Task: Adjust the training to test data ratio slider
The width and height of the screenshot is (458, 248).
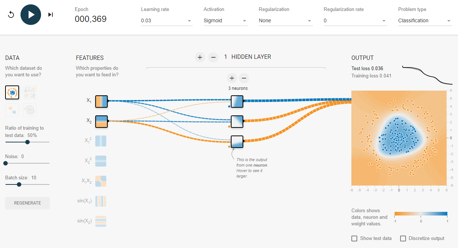Action: [27, 142]
